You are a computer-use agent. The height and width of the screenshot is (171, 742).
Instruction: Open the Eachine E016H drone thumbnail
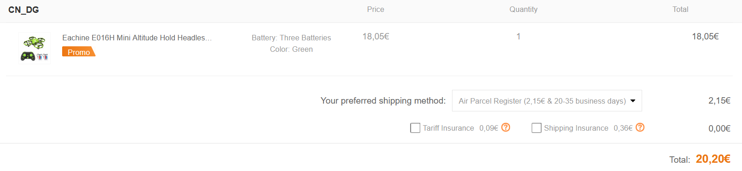(35, 48)
